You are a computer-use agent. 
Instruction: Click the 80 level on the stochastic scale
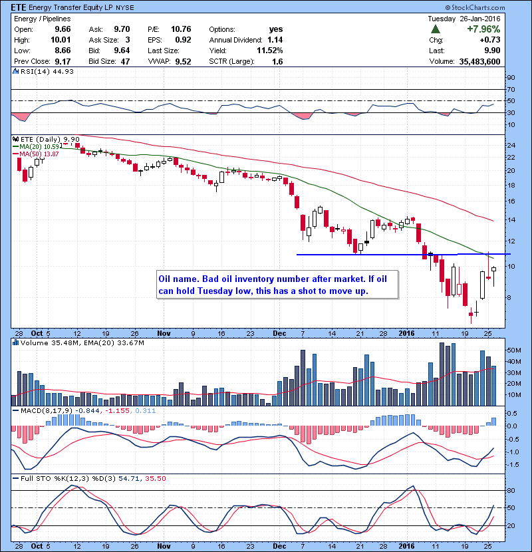tap(511, 490)
